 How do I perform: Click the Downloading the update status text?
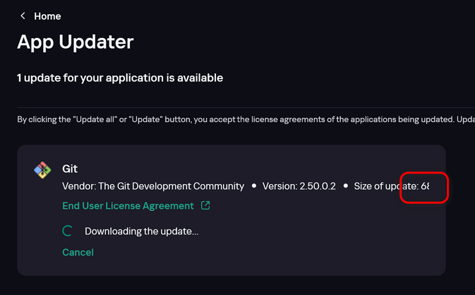coord(141,231)
